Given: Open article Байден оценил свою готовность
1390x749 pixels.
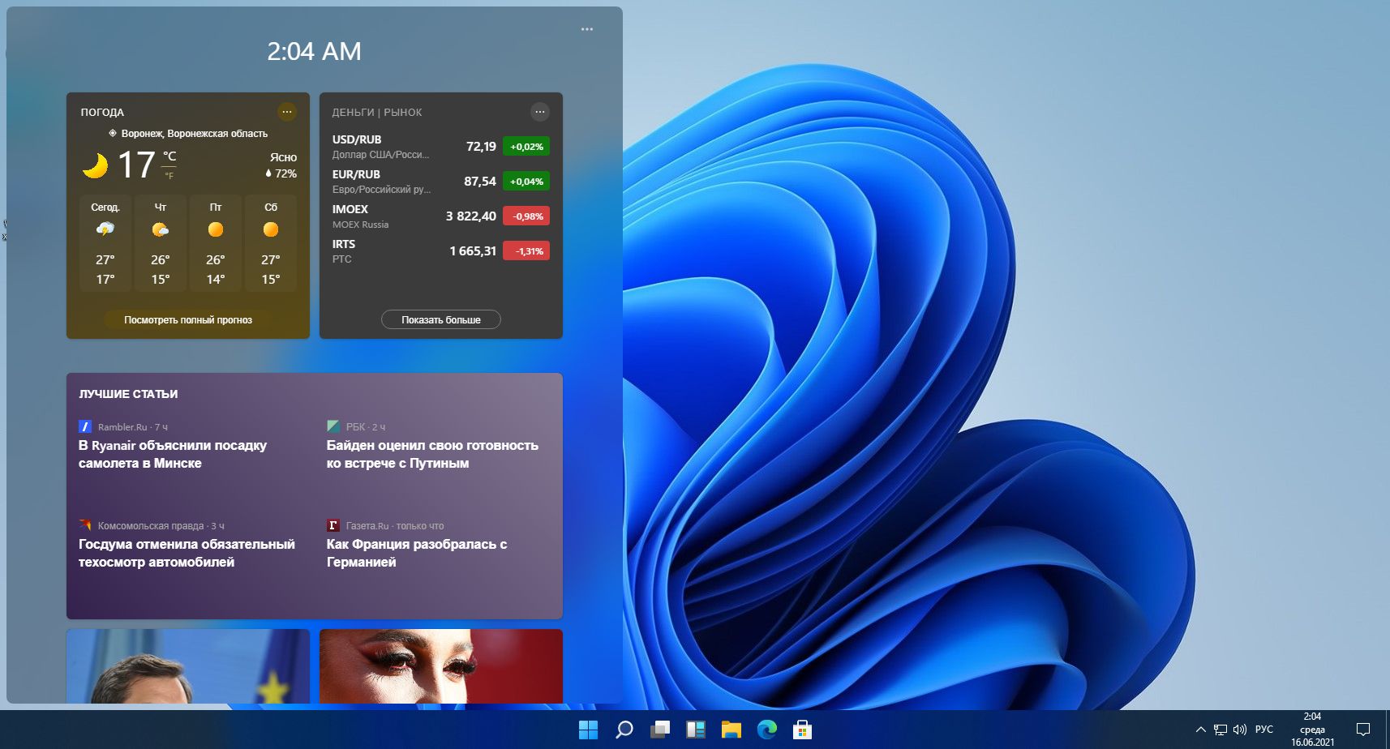Looking at the screenshot, I should (x=432, y=454).
